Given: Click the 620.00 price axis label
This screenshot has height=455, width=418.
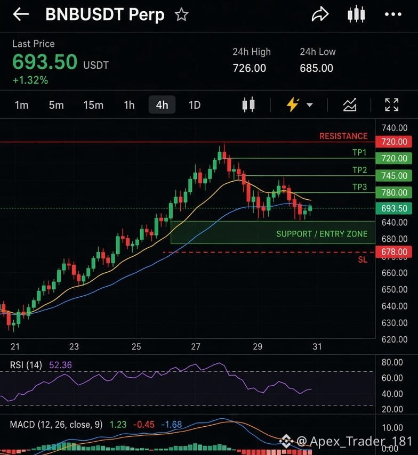Looking at the screenshot, I should coord(395,339).
